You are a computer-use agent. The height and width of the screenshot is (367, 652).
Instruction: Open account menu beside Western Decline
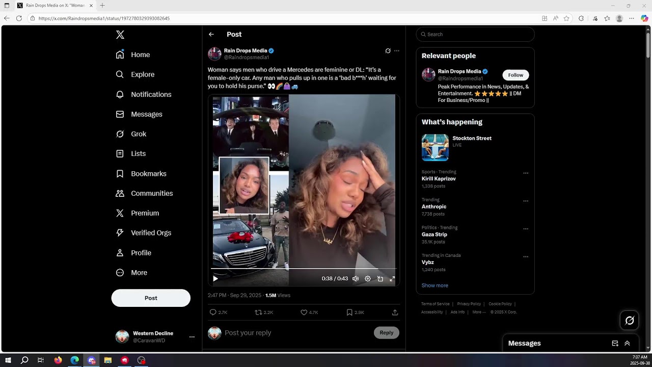(x=192, y=337)
